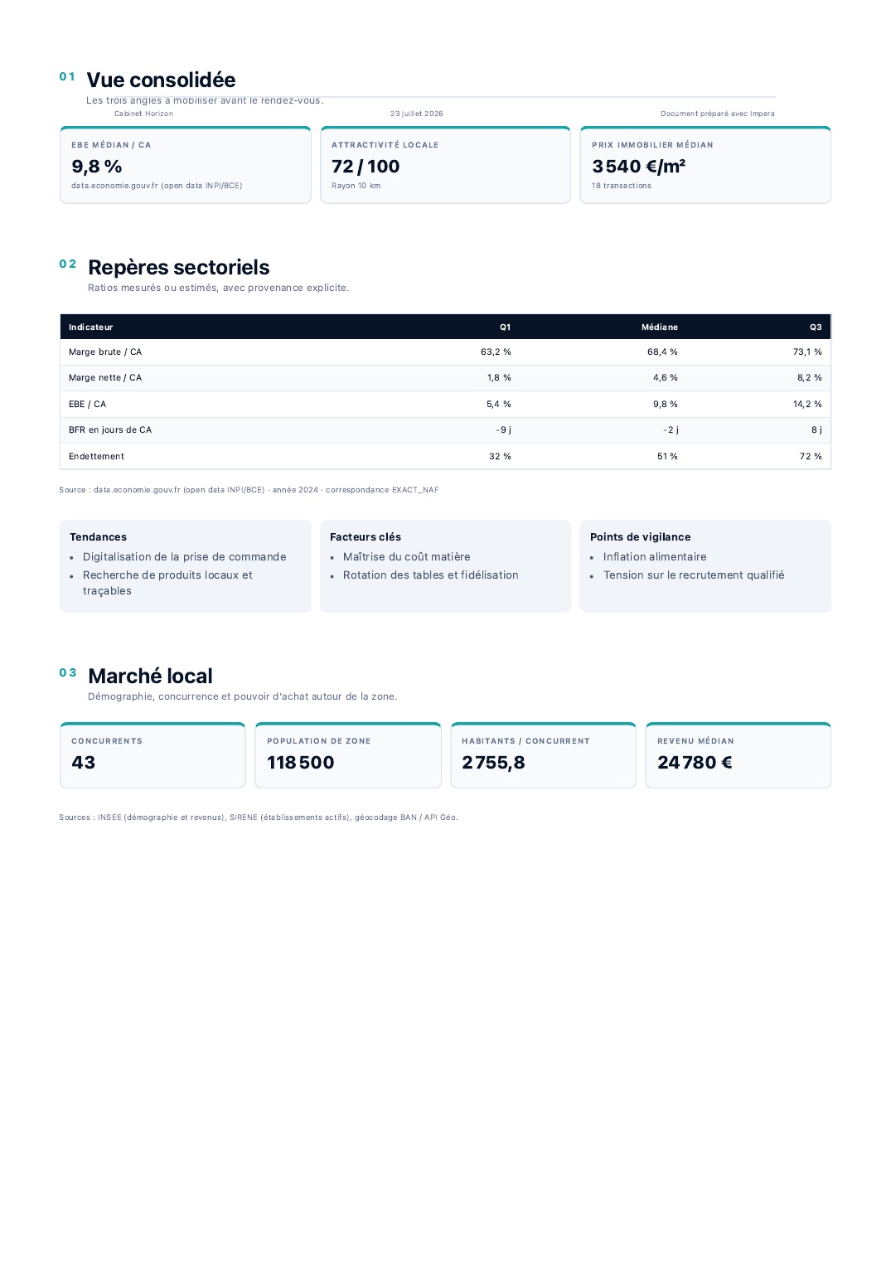
Task: Click 'Recherche de produits locaux et traçables' bullet
Action: 167,583
